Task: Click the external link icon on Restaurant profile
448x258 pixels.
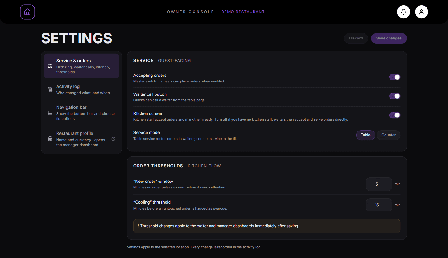Action: click(113, 139)
